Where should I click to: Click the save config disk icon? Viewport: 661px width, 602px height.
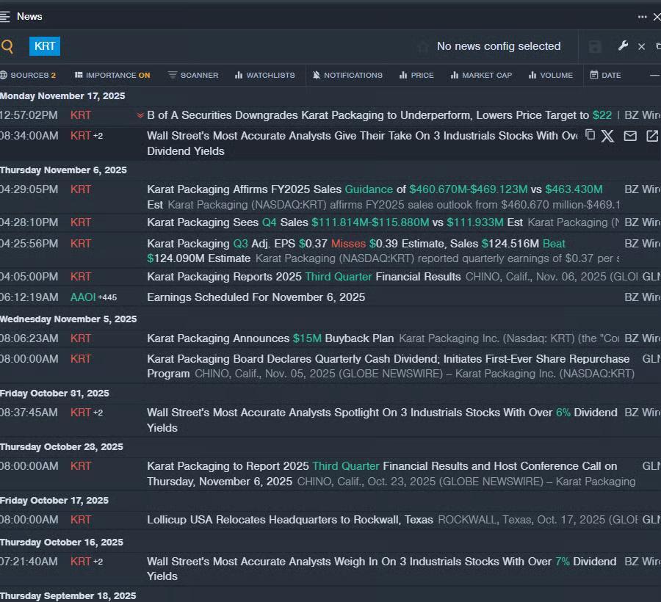pyautogui.click(x=595, y=46)
